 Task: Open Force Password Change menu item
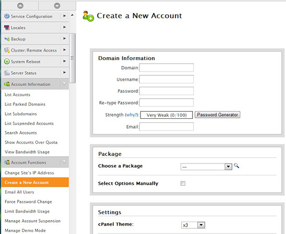click(28, 202)
